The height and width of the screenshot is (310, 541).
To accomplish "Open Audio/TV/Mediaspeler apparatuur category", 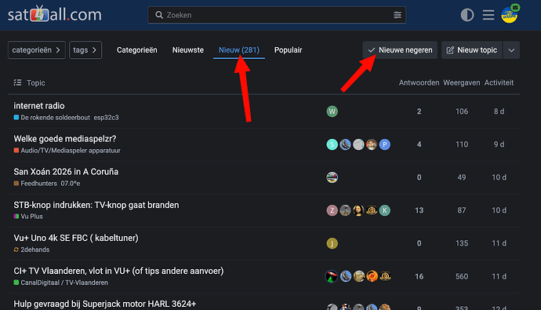I will point(67,151).
